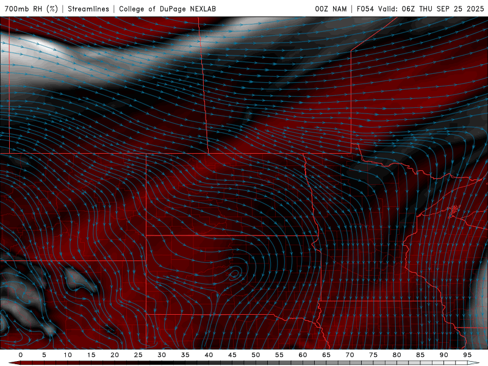The width and height of the screenshot is (488, 366).
Task: Click the colorbar label "50"
Action: [x=256, y=355]
